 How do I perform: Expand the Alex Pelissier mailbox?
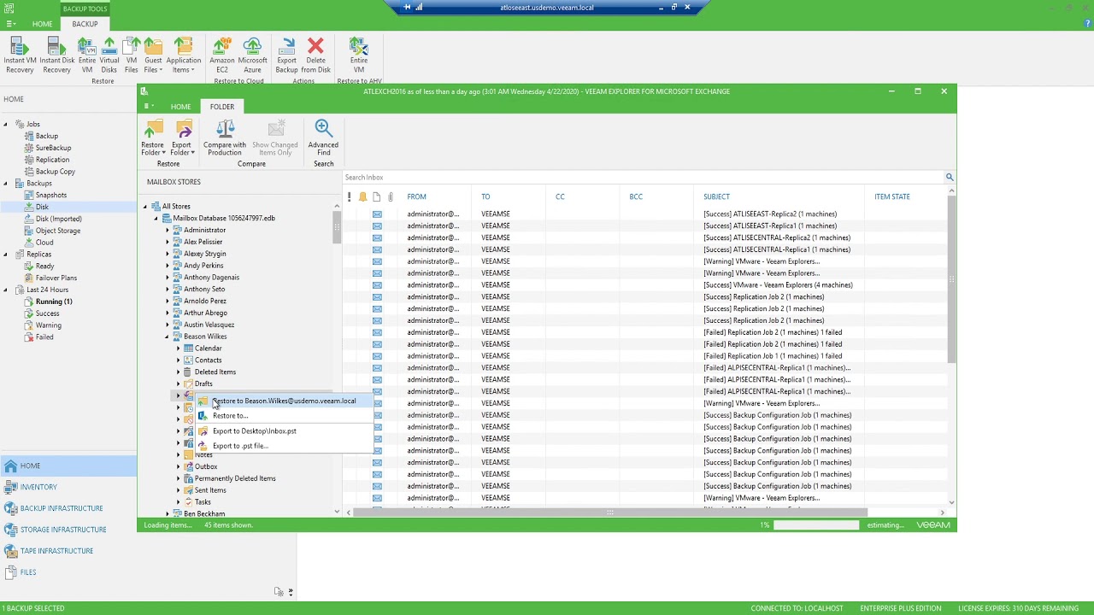coord(168,242)
